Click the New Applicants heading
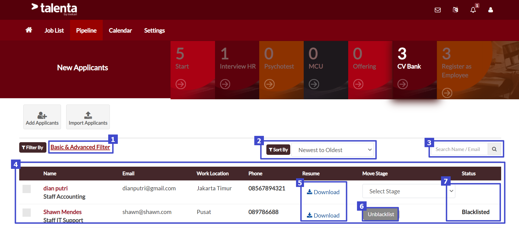 (82, 68)
